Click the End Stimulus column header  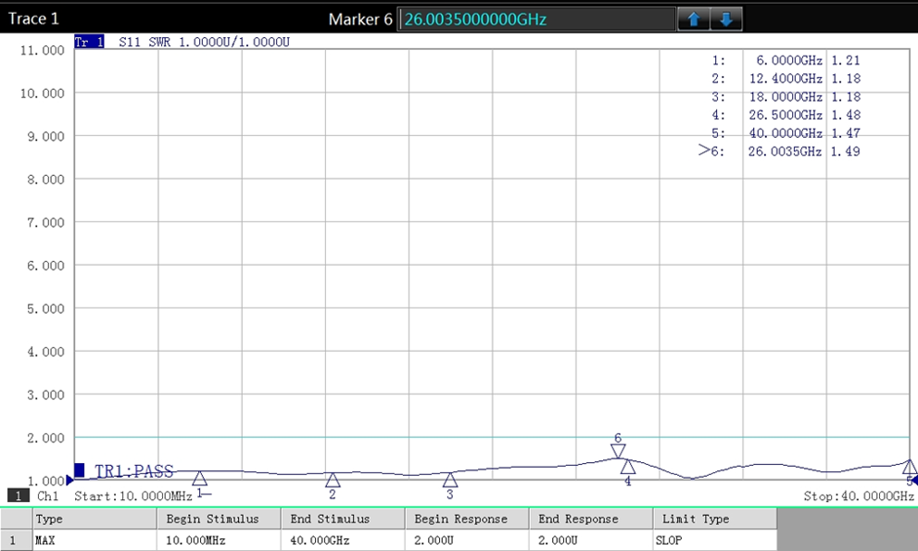(x=343, y=519)
